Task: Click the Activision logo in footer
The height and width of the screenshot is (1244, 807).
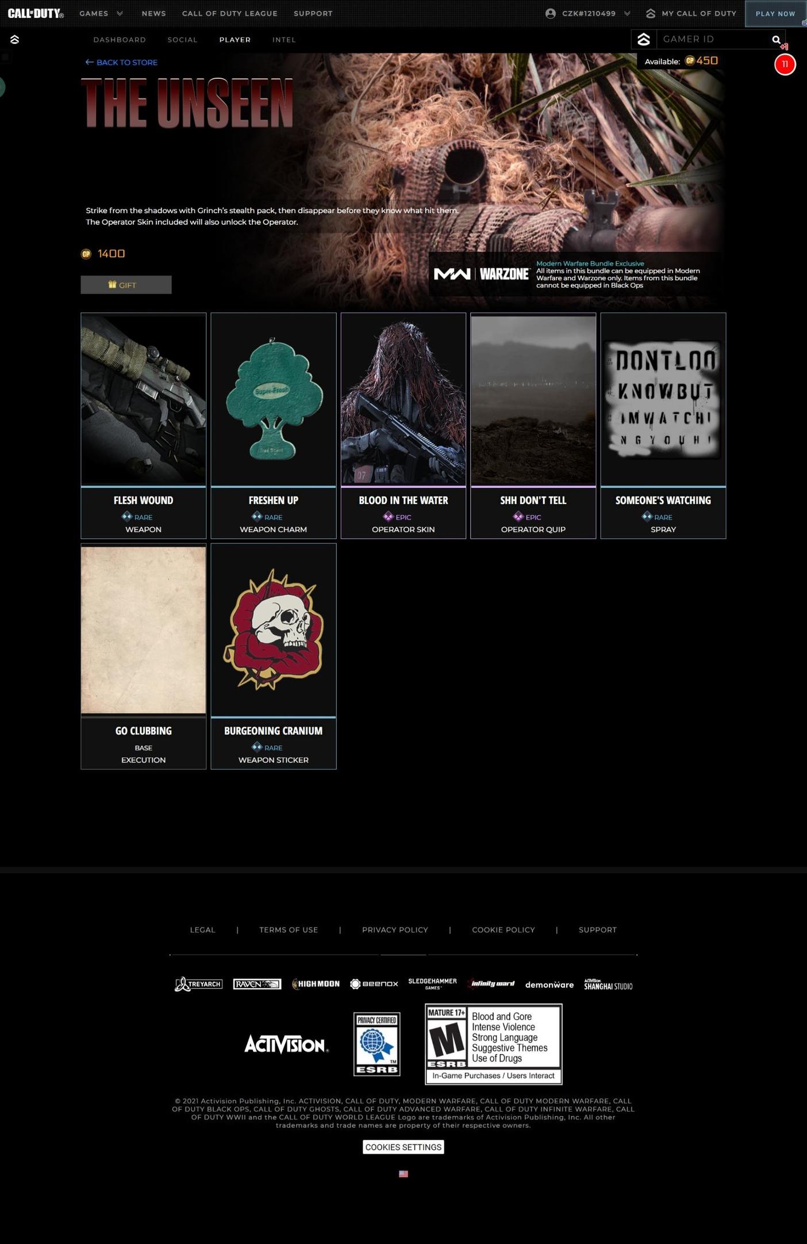Action: (x=286, y=1044)
